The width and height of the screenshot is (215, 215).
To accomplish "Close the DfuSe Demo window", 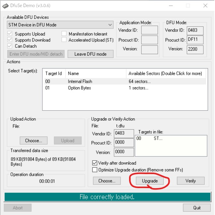I will click(x=205, y=6).
